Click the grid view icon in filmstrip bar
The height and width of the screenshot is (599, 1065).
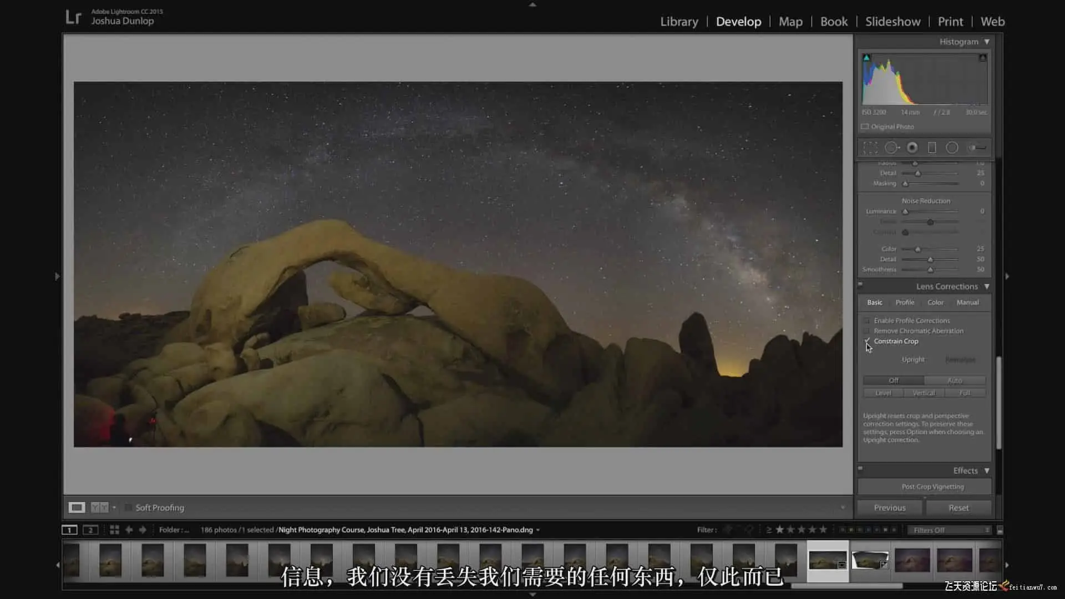coord(114,530)
